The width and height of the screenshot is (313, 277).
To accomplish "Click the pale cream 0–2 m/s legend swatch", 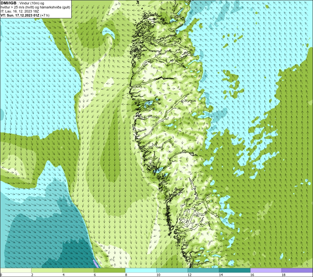I will [16, 270].
